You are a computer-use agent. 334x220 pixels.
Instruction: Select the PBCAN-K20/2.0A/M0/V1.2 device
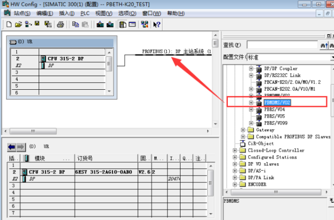292,82
